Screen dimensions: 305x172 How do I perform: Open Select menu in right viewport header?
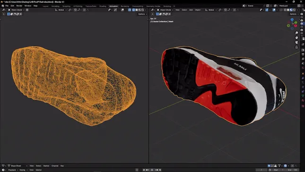pos(184,10)
